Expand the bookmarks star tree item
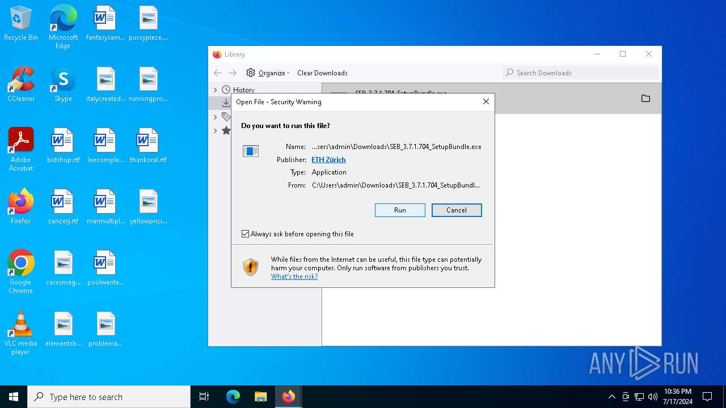The width and height of the screenshot is (726, 408). pos(215,131)
